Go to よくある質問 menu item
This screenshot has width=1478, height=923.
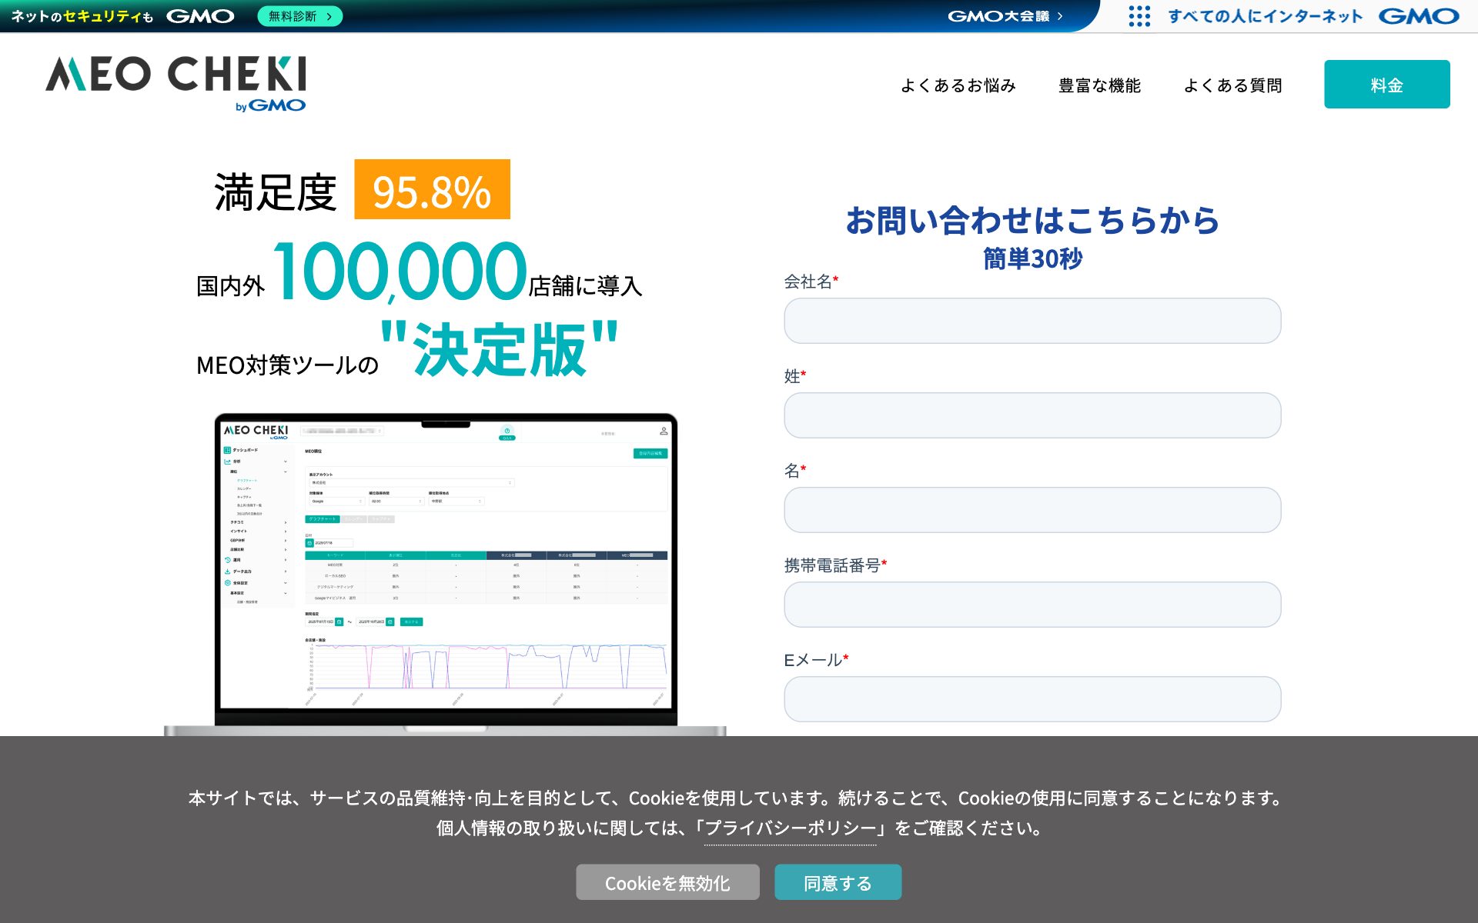coord(1232,85)
